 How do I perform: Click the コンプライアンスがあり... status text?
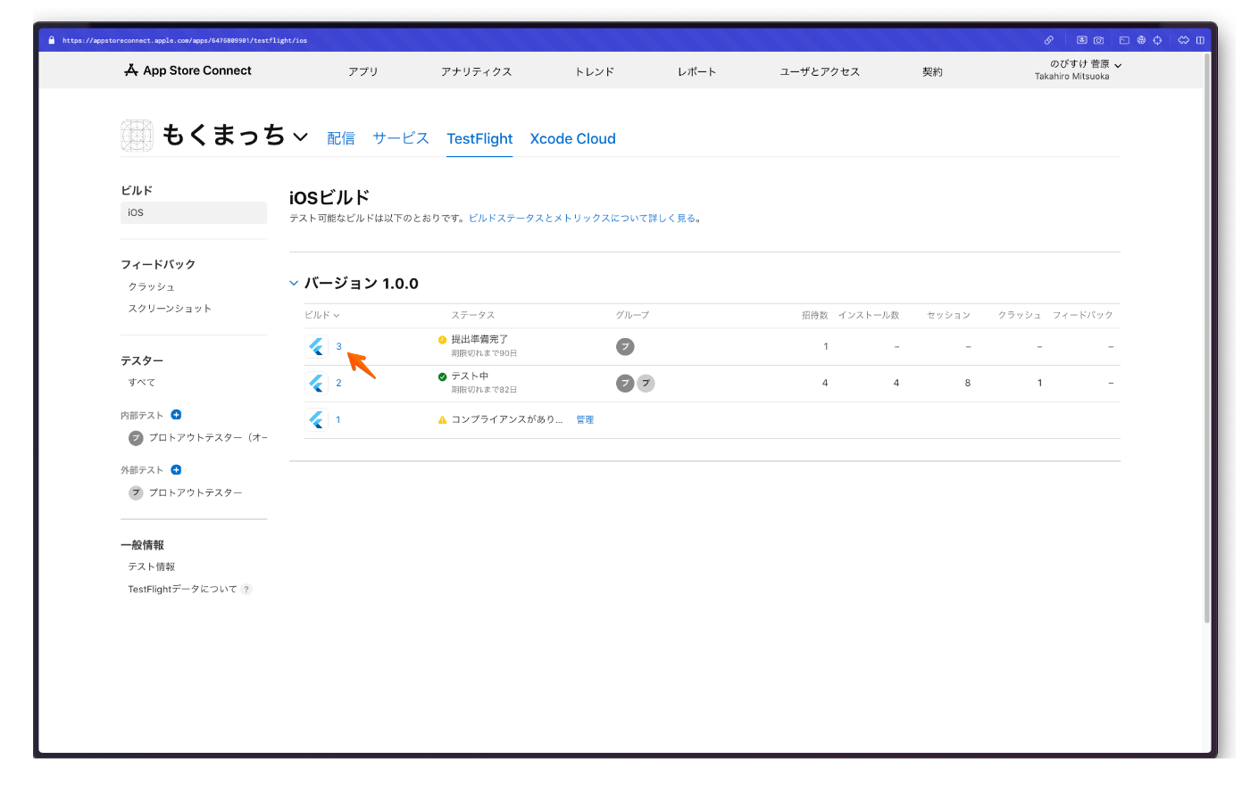pyautogui.click(x=506, y=419)
